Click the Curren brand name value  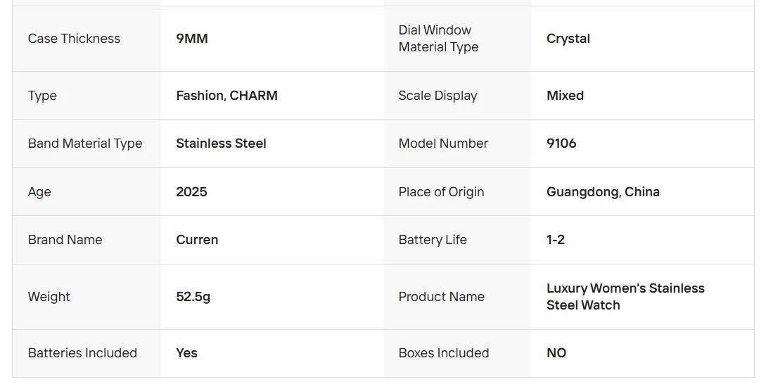click(197, 240)
